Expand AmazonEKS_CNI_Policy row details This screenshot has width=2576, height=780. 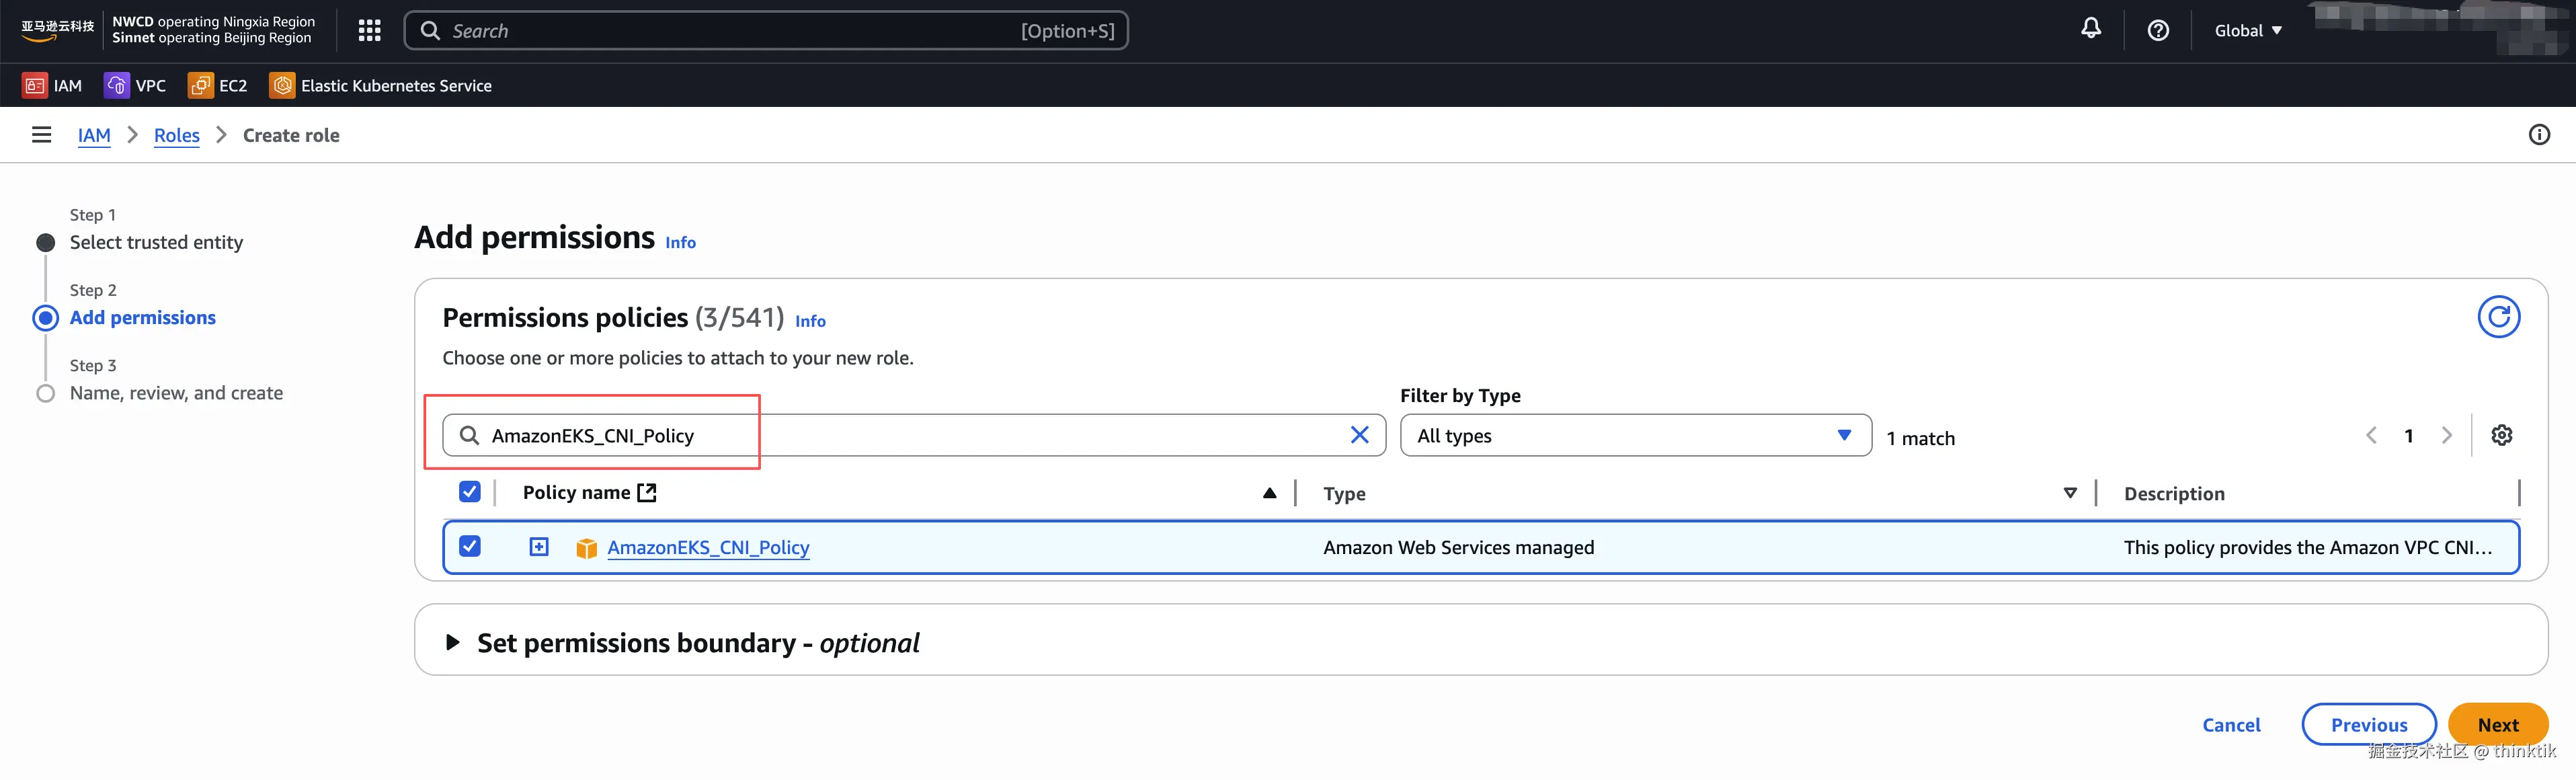coord(539,547)
